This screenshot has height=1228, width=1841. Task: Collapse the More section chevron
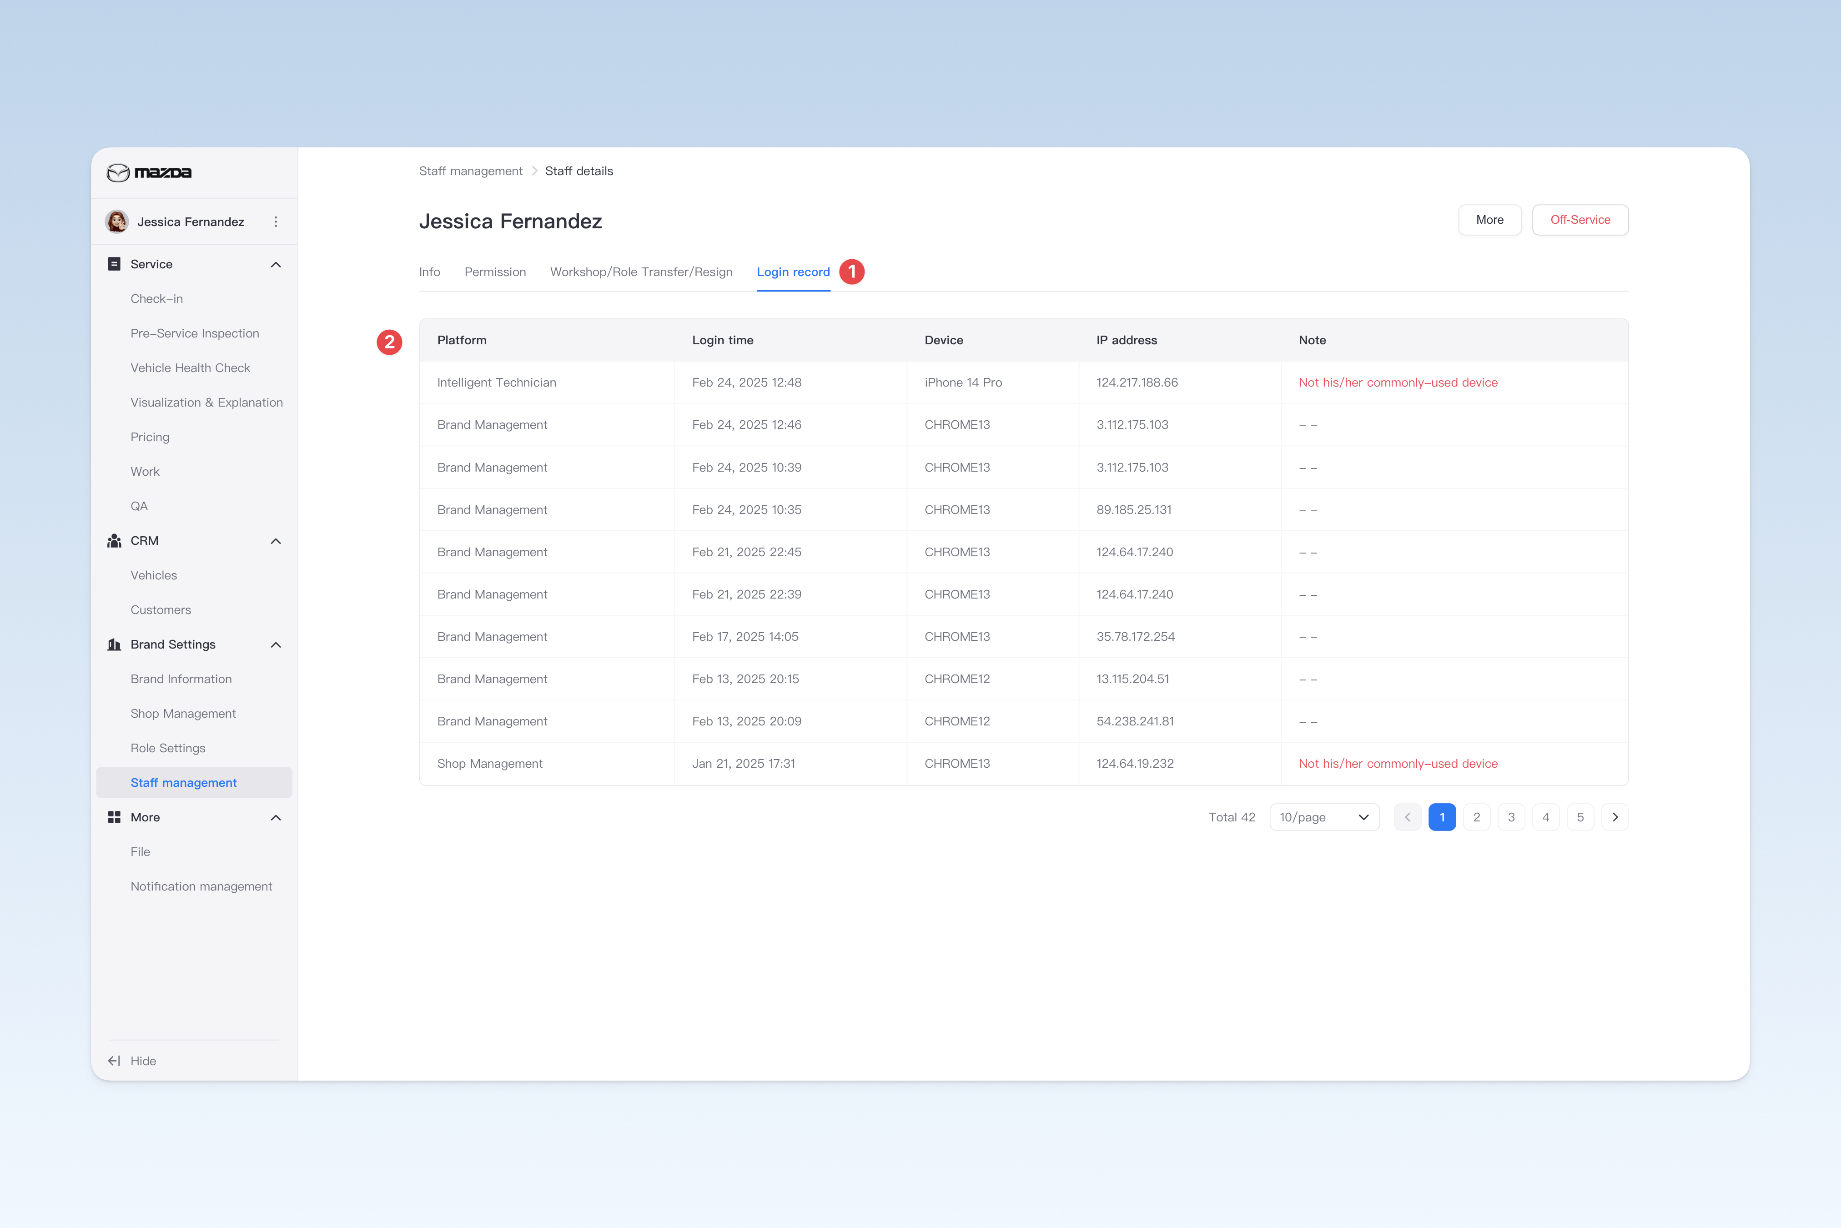point(276,818)
